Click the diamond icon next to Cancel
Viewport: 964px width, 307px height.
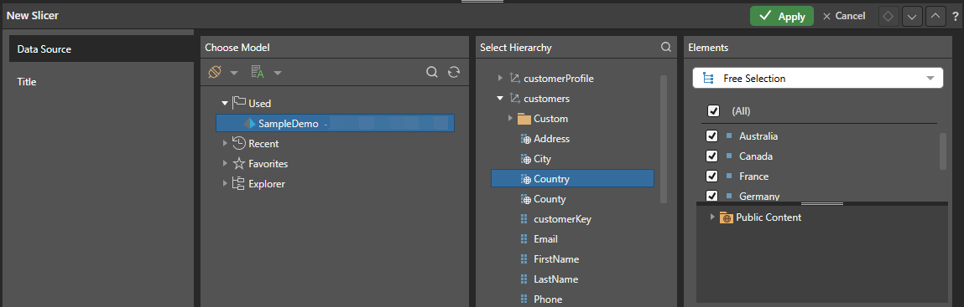tap(887, 17)
